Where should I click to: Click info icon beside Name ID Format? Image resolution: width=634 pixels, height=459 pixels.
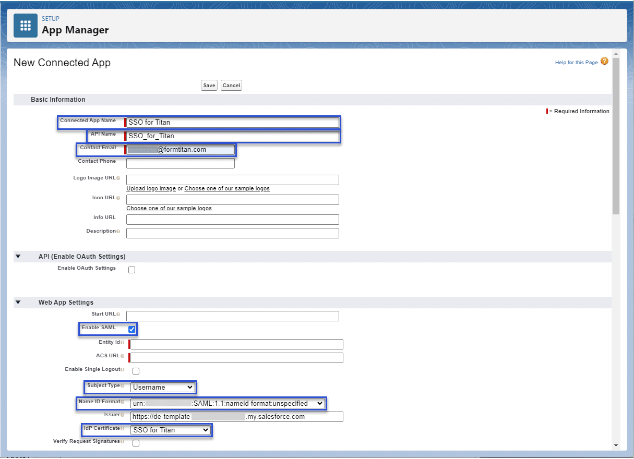tap(123, 402)
